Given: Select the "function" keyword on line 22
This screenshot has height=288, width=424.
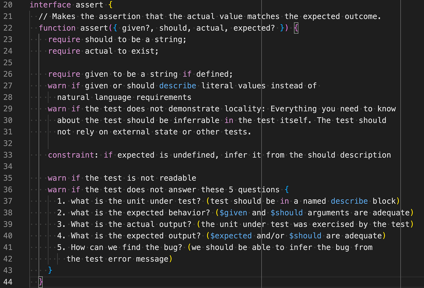Looking at the screenshot, I should pos(57,28).
